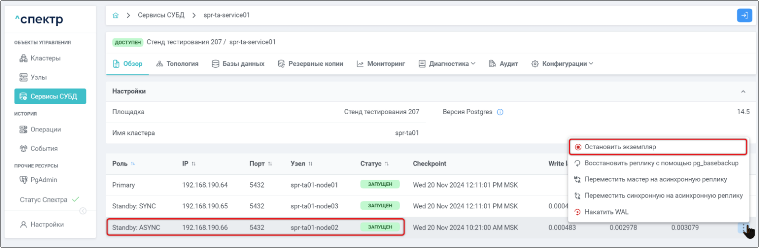
Task: Select 'Остановить экземпляр' menu item
Action: point(620,147)
